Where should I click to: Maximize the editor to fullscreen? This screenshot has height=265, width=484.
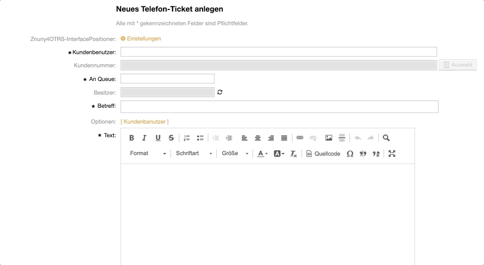(392, 154)
